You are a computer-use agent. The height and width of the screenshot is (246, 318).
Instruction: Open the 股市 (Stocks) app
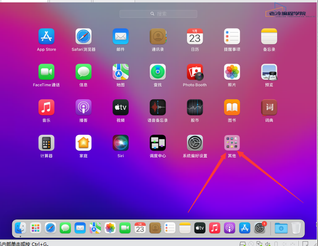pos(195,107)
